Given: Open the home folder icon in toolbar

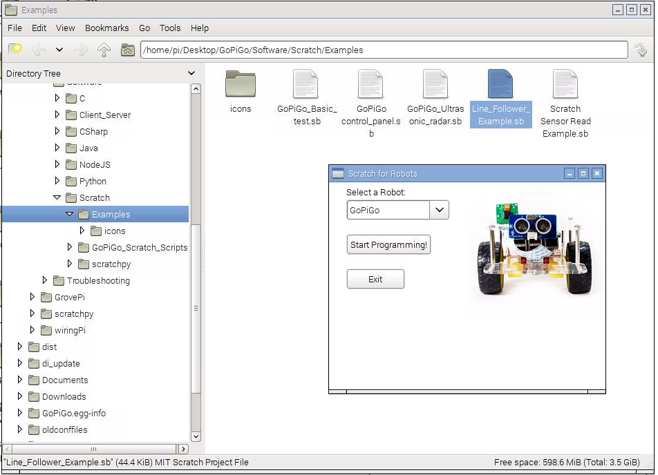Looking at the screenshot, I should (128, 50).
